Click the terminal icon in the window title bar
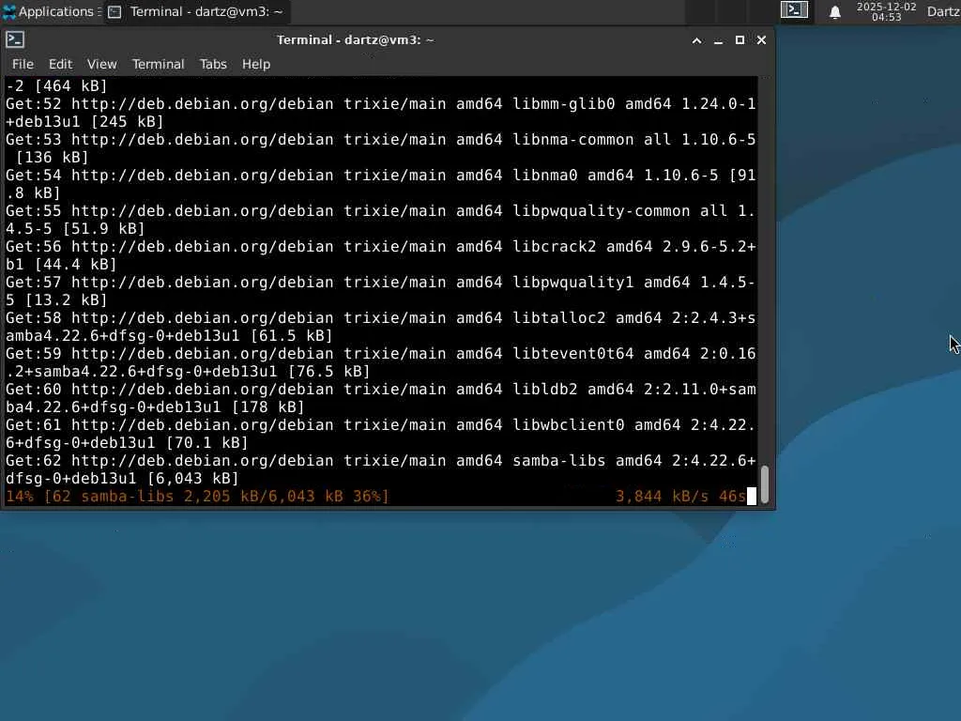Image resolution: width=961 pixels, height=721 pixels. click(15, 39)
